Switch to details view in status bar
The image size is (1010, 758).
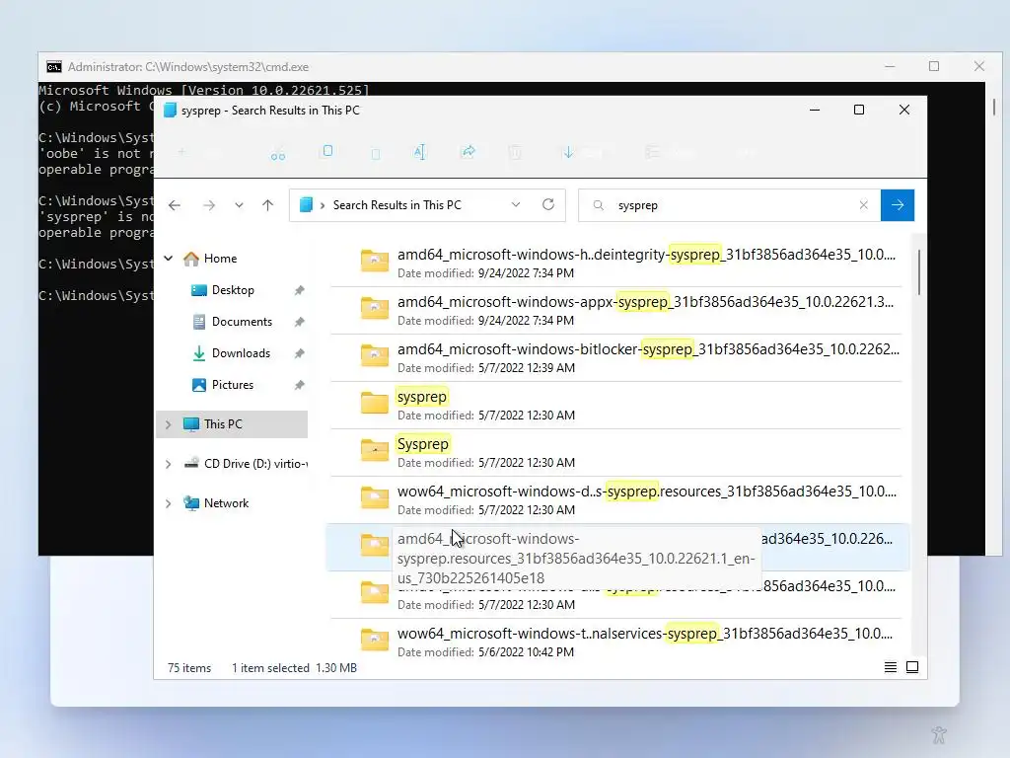click(891, 667)
